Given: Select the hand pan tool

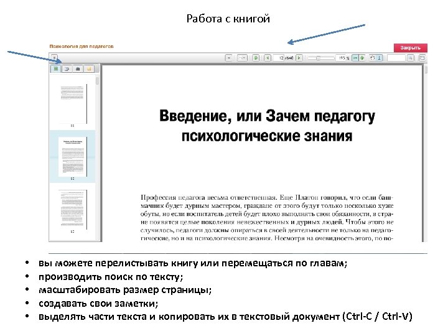Looking at the screenshot, I should [x=373, y=58].
